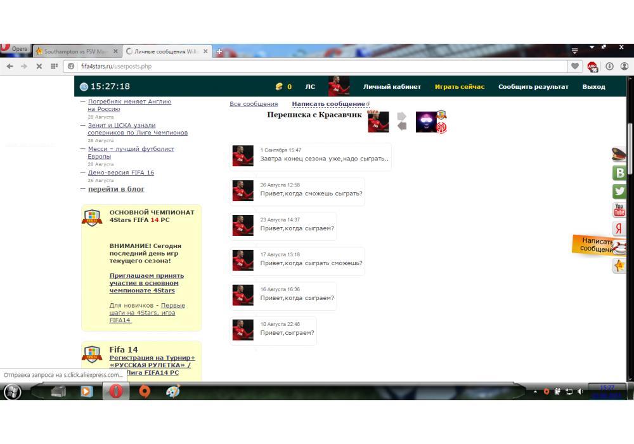This screenshot has width=634, height=444.
Task: Select the Личные сообщения tab
Action: point(165,51)
